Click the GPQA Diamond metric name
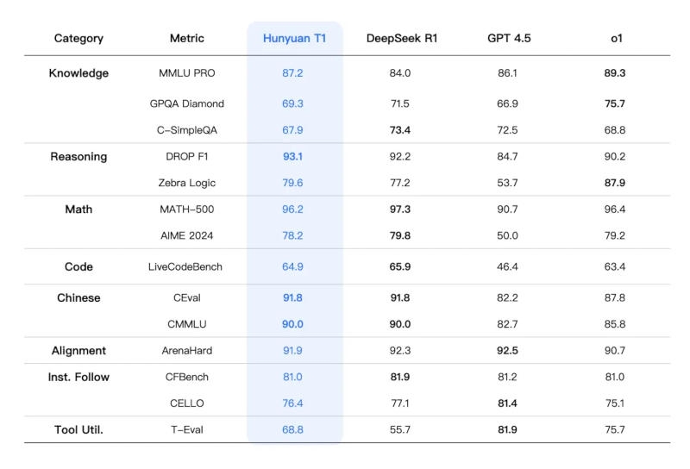Viewport: 690px width, 469px height. (x=187, y=103)
